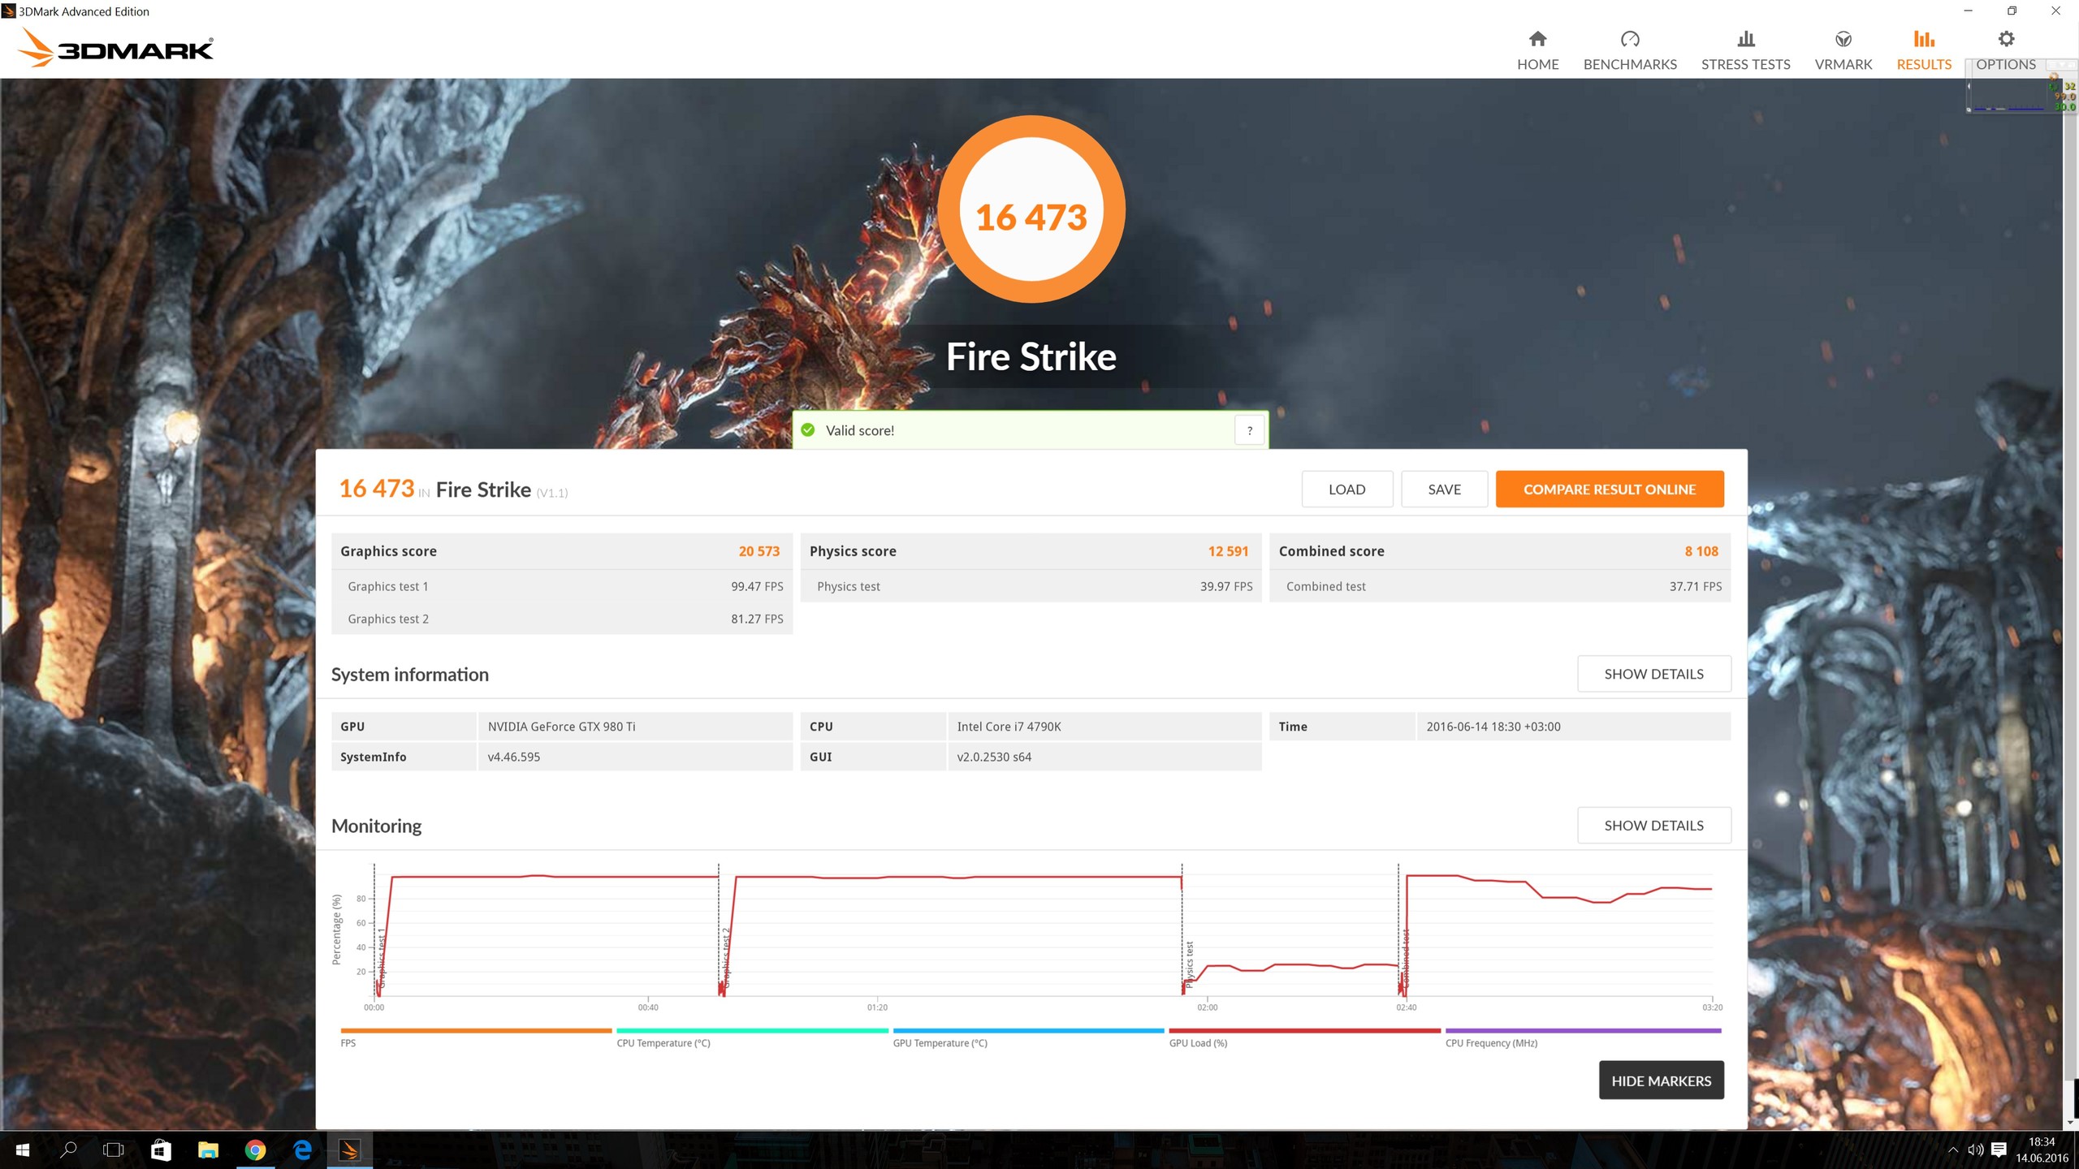The height and width of the screenshot is (1169, 2079).
Task: Click the large 16 473 score circle
Action: click(1031, 209)
